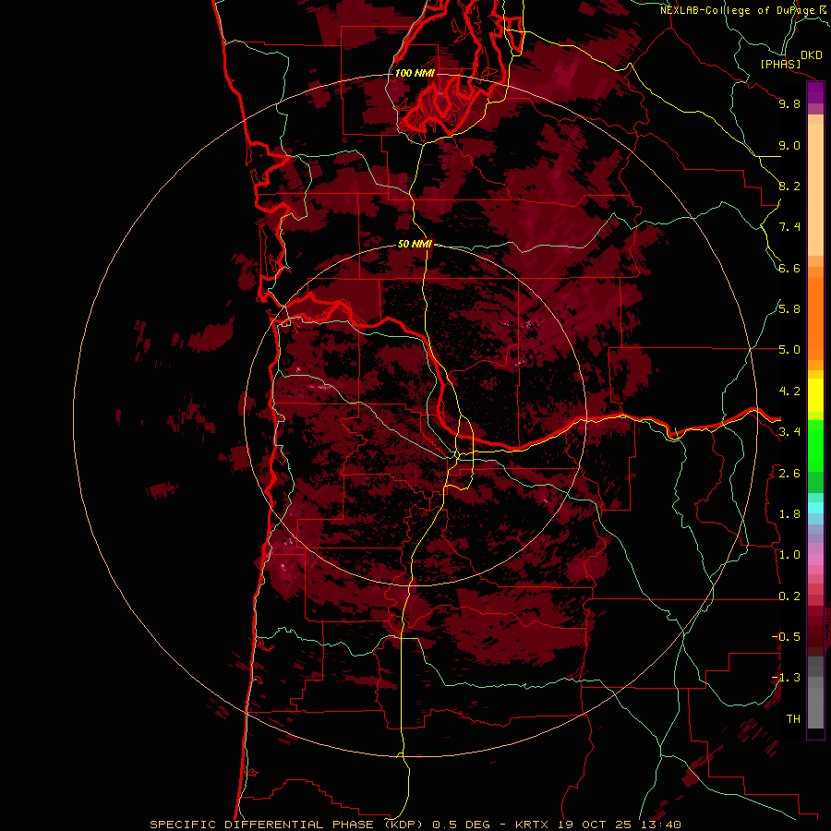Click the 5.0 value on the color scale
Screen dimensions: 831x831
click(789, 350)
